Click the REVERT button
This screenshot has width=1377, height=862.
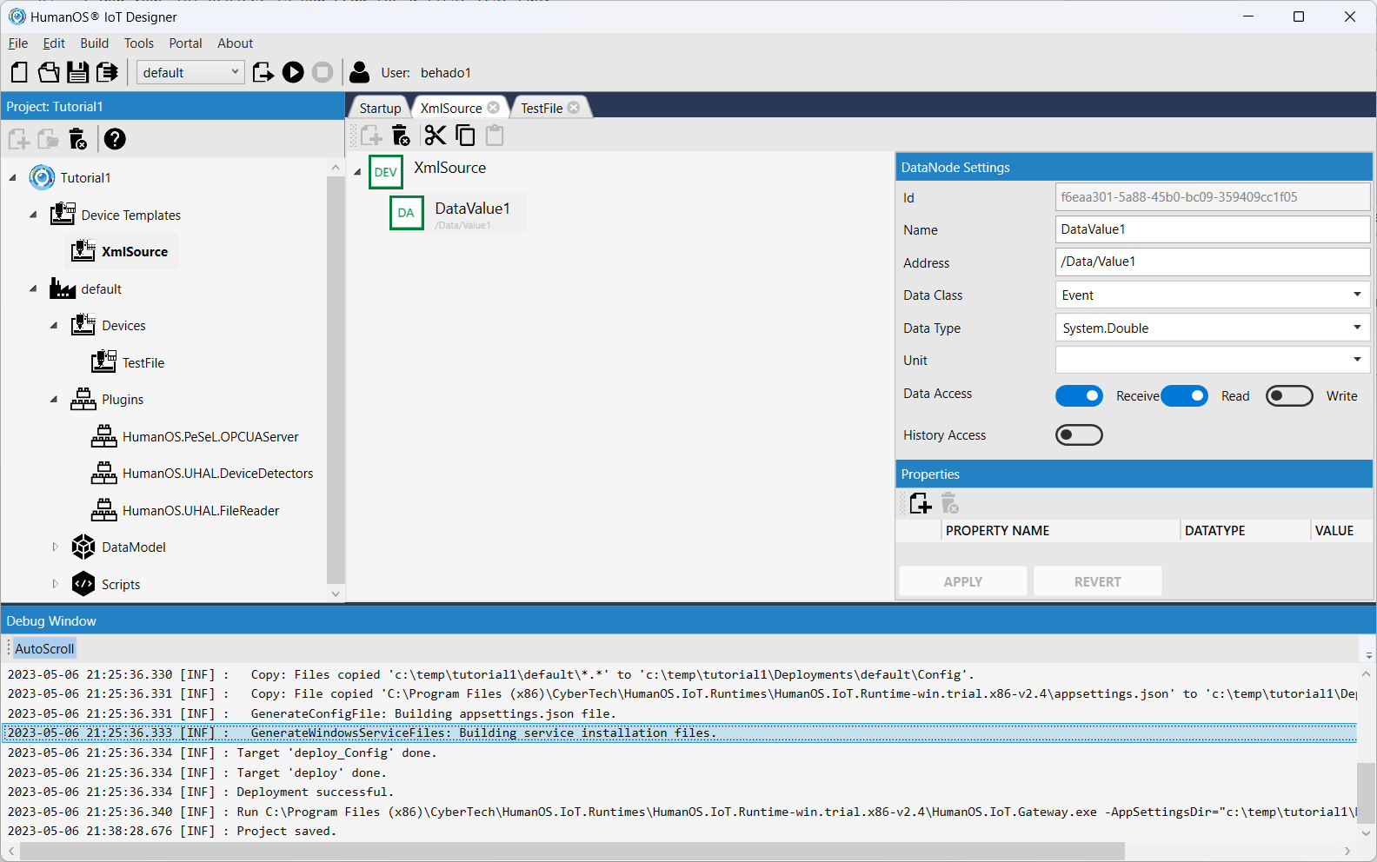point(1098,581)
